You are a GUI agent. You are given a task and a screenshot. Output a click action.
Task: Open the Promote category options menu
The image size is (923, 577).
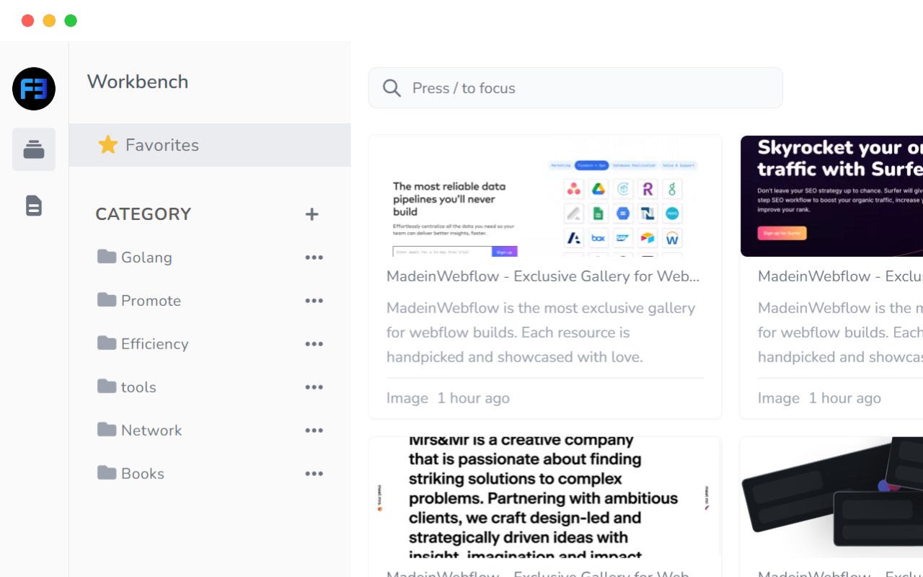[314, 301]
